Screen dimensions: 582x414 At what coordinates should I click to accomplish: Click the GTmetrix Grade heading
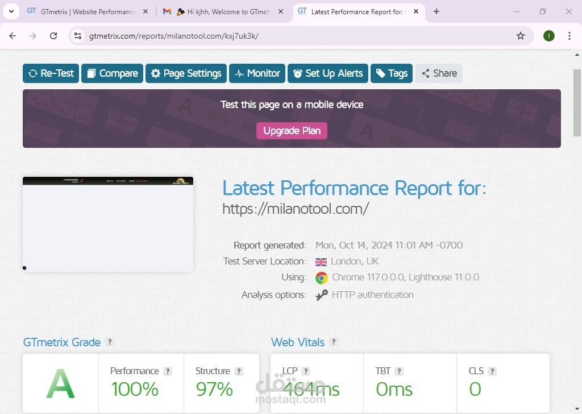(x=61, y=342)
